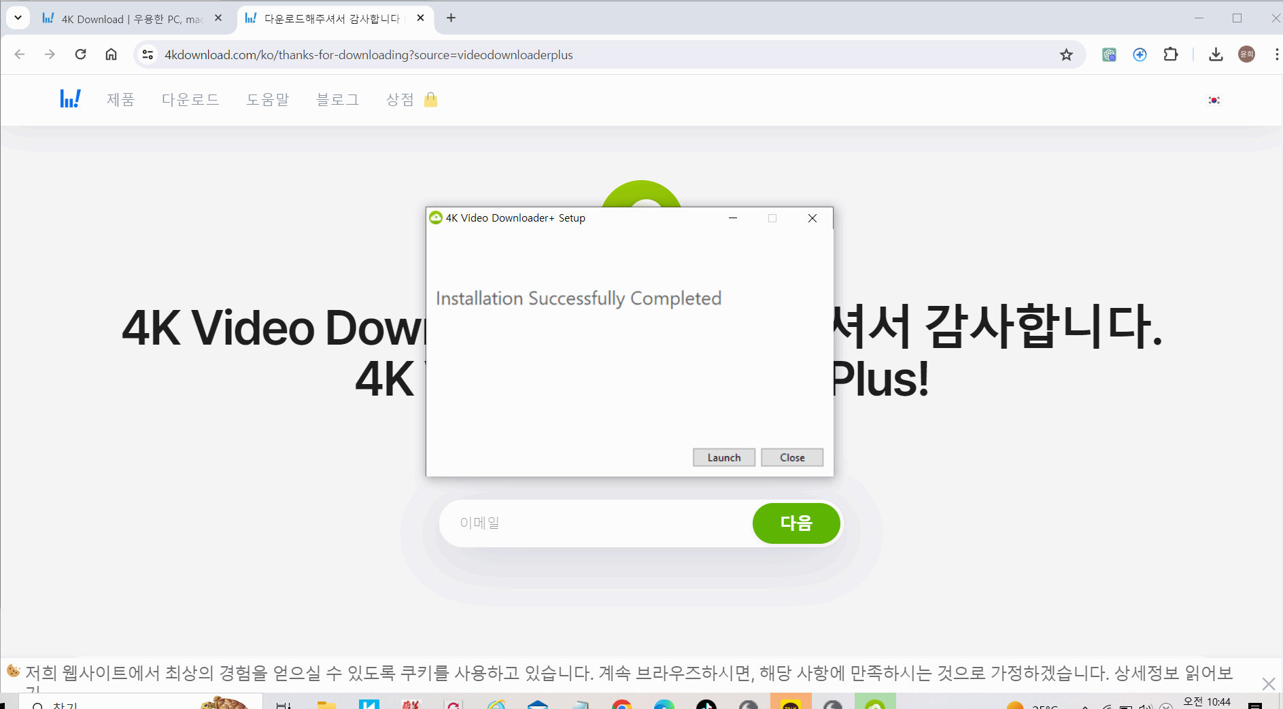Click the yellow KakaoTalk taskbar icon
Viewport: 1283px width, 709px height.
click(791, 702)
